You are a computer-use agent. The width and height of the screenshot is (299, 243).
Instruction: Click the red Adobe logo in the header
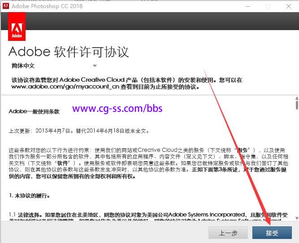(17, 27)
